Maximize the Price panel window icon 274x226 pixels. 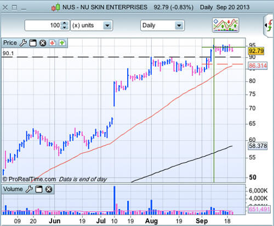tap(33, 43)
